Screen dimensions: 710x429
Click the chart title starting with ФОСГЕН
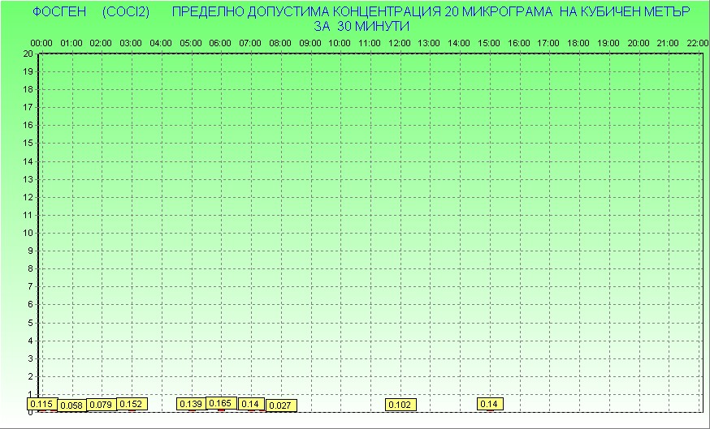click(x=361, y=11)
